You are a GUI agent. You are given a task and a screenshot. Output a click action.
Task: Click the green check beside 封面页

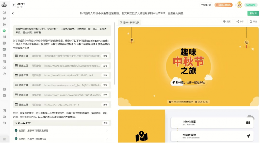click(x=16, y=130)
